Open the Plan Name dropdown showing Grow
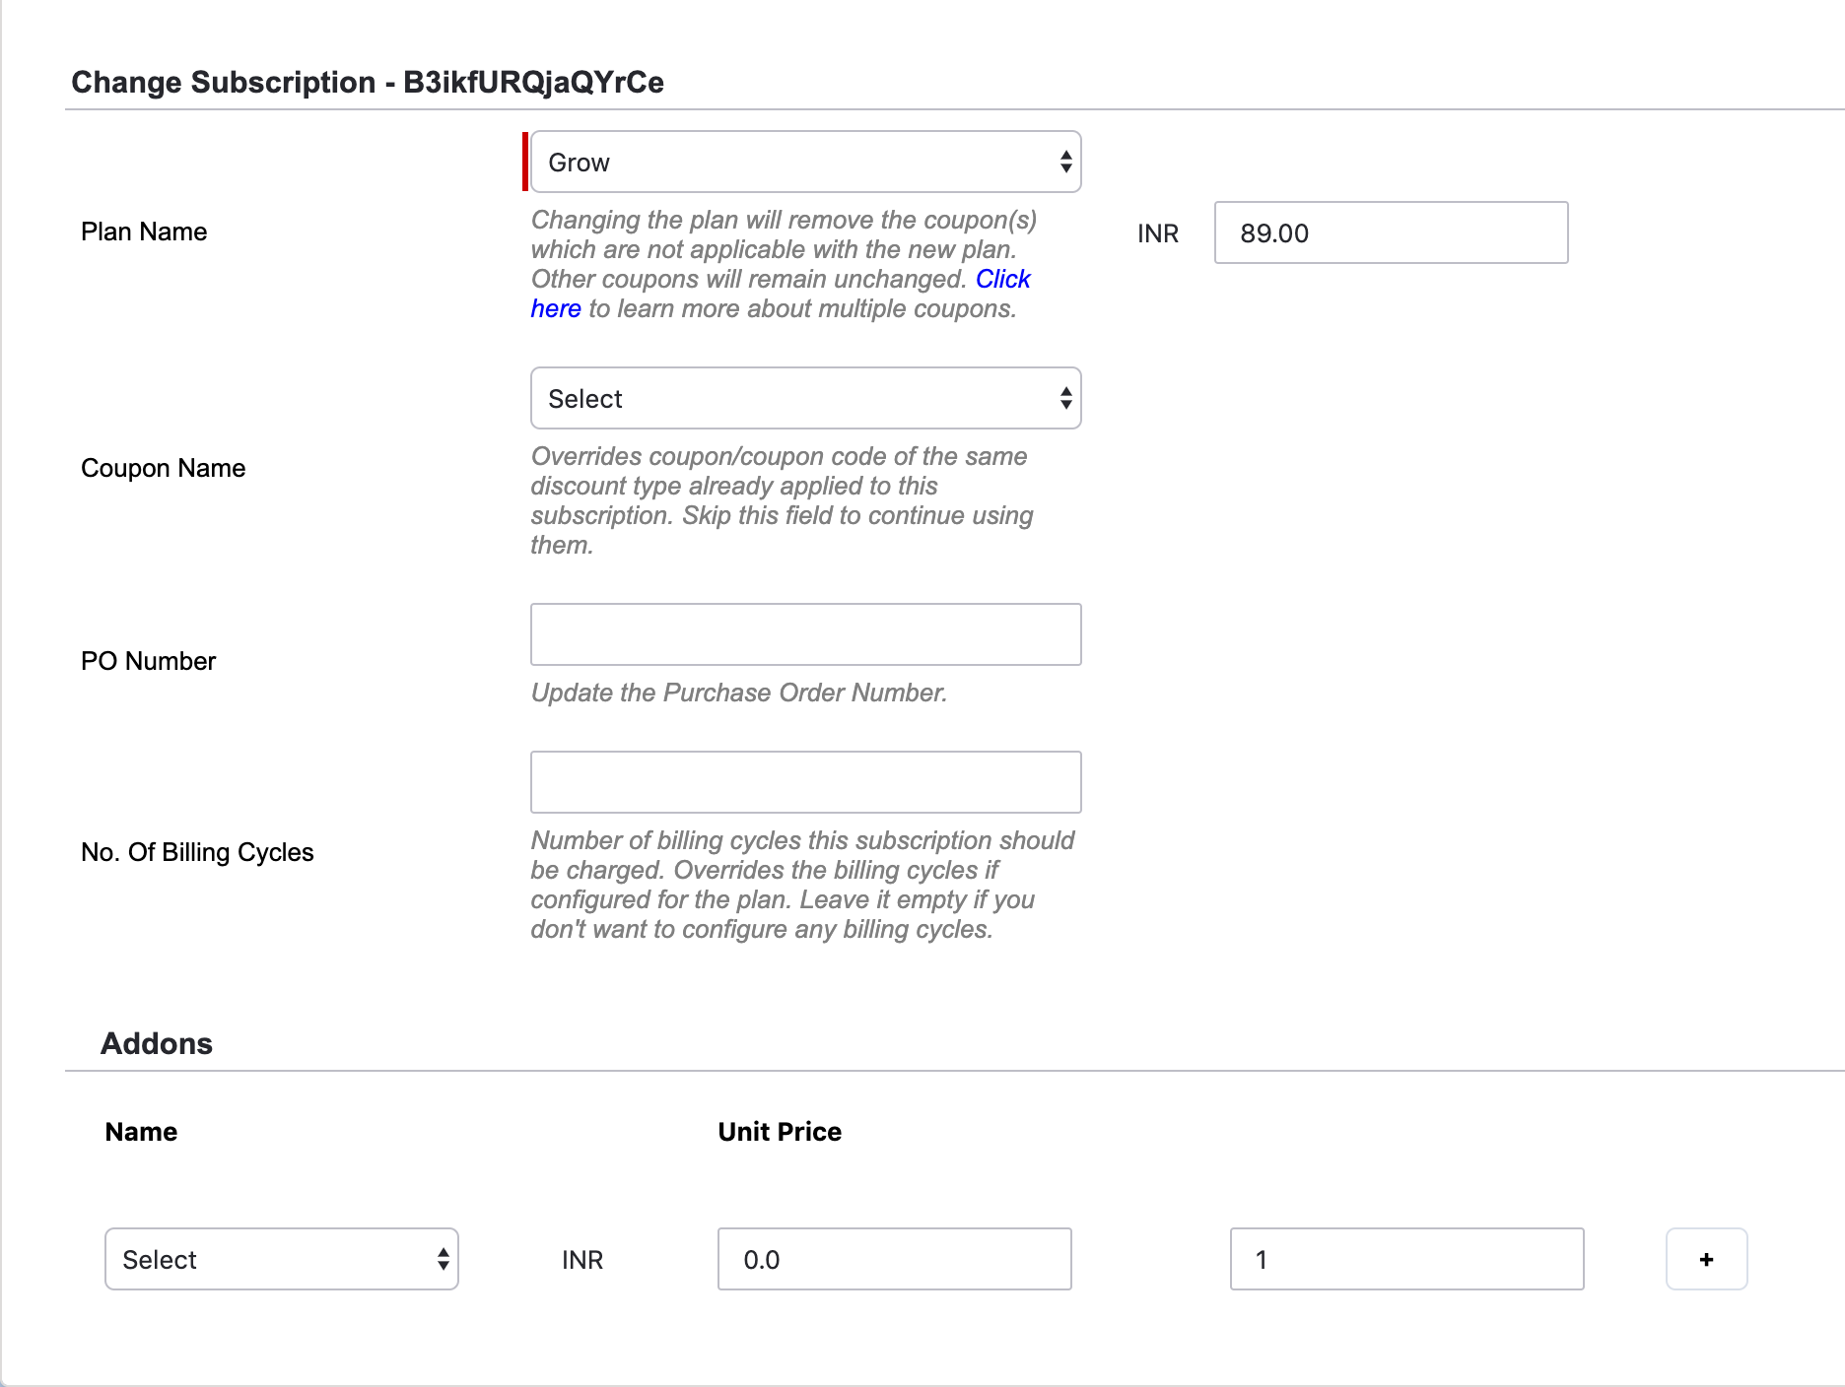Image resolution: width=1845 pixels, height=1387 pixels. [x=805, y=163]
